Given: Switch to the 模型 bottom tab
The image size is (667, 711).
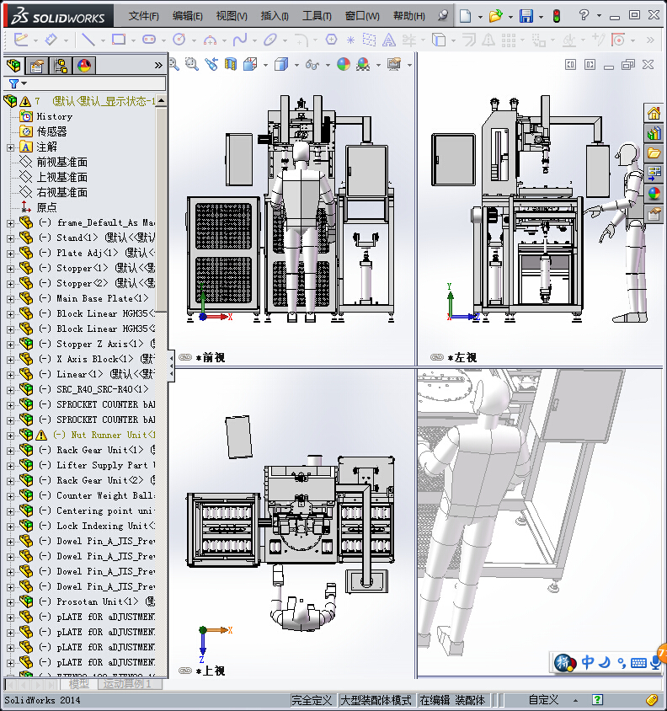Looking at the screenshot, I should (78, 684).
